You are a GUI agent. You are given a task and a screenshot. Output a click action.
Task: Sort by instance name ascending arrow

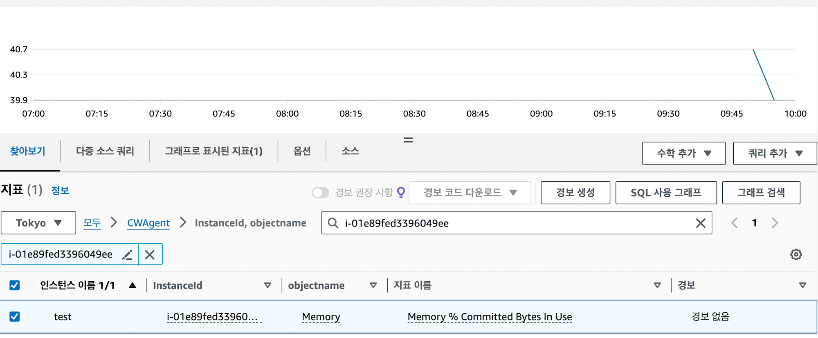pyautogui.click(x=133, y=285)
